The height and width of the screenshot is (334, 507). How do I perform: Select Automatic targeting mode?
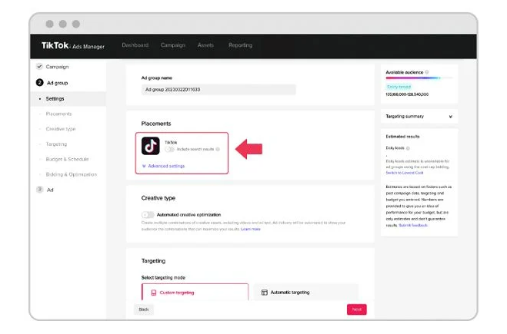click(x=306, y=292)
